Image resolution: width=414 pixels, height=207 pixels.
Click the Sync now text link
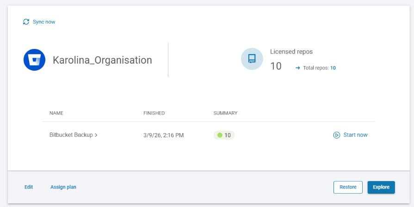(x=44, y=22)
